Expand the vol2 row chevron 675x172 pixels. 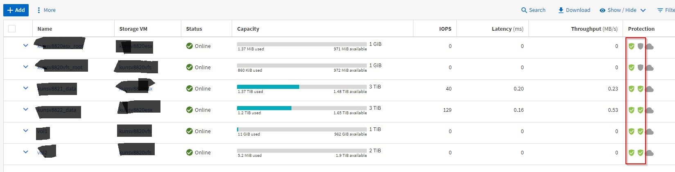click(x=26, y=152)
